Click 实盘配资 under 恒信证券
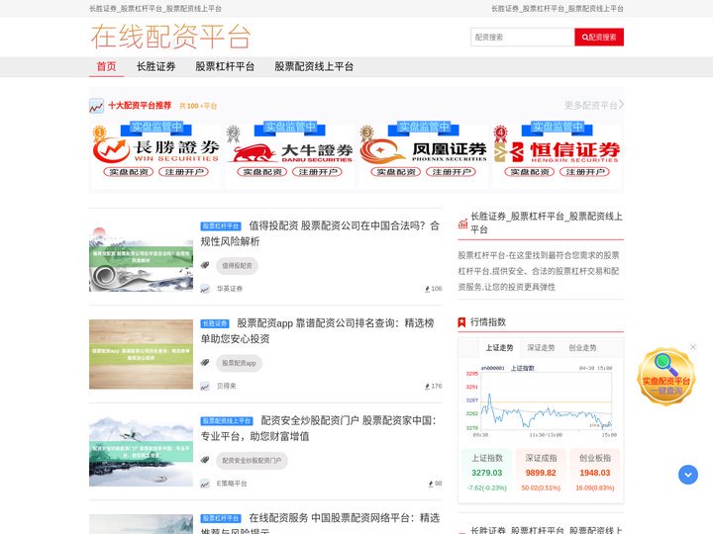Image resolution: width=713 pixels, height=534 pixels. [x=530, y=172]
